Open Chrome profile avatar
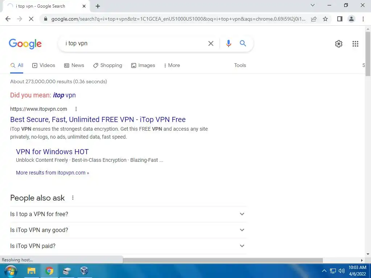371x278 pixels. [x=351, y=19]
